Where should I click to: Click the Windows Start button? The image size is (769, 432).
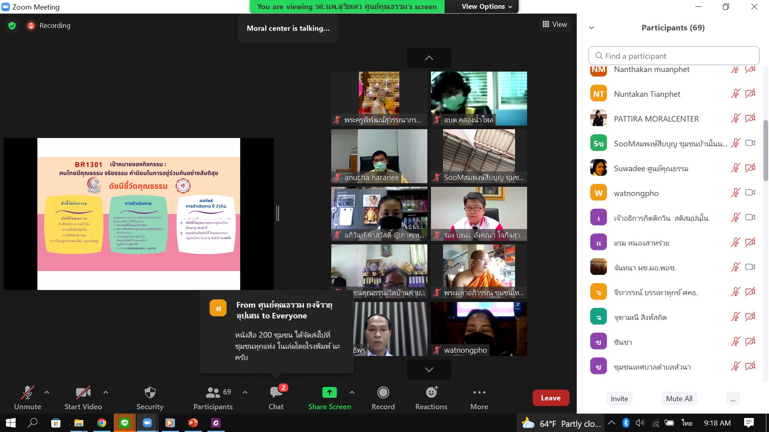pyautogui.click(x=11, y=423)
